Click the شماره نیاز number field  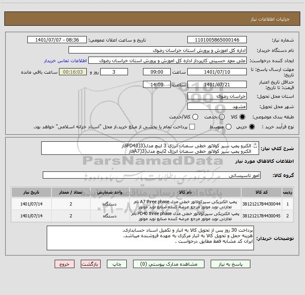click(217, 40)
